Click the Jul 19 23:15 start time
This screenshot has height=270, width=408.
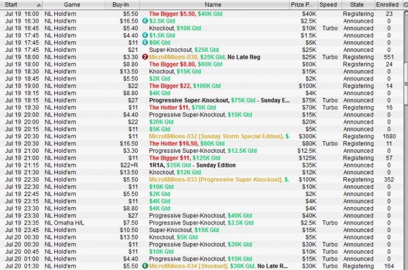pyautogui.click(x=22, y=201)
